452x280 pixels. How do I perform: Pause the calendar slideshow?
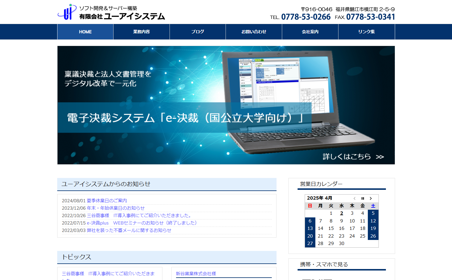[362, 198]
